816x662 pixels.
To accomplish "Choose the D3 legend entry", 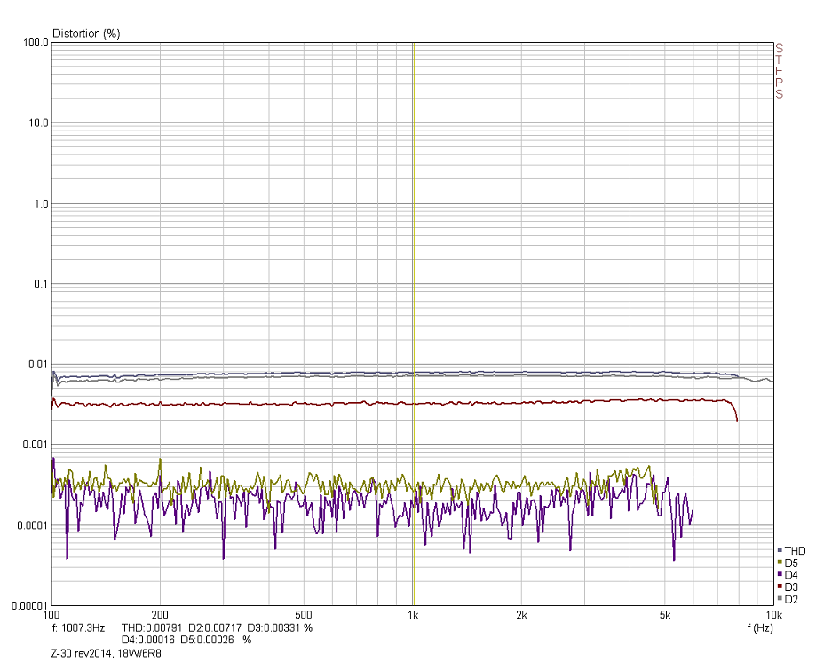I will [788, 587].
